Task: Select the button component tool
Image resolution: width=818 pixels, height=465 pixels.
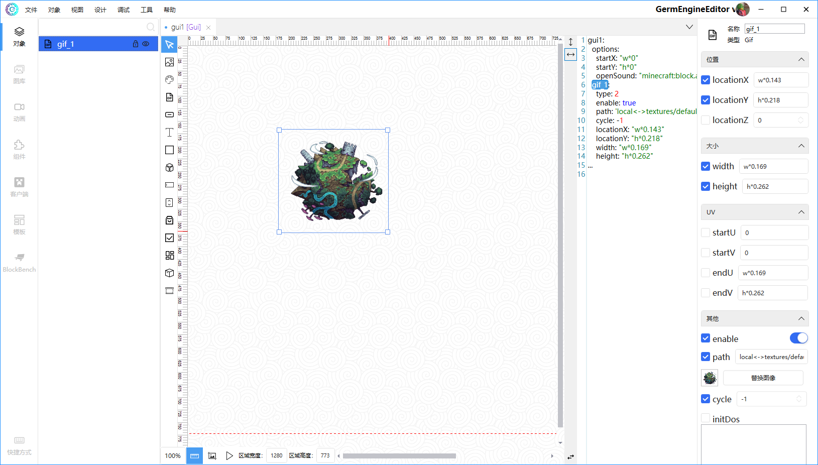Action: coord(169,114)
